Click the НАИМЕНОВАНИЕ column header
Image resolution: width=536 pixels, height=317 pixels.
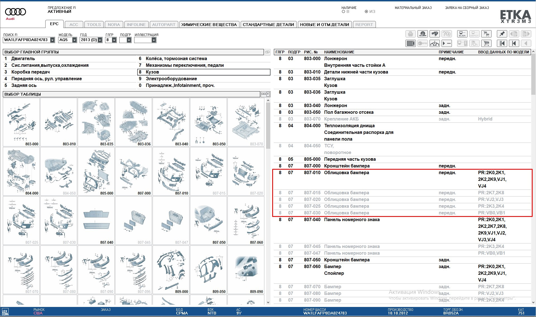point(339,52)
